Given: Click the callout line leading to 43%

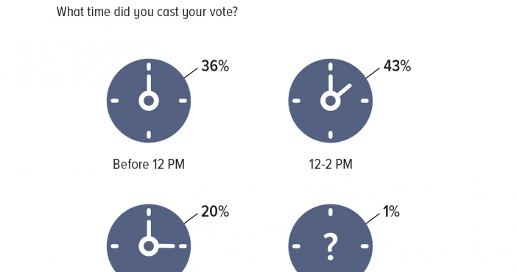Looking at the screenshot, I should click(x=373, y=74).
